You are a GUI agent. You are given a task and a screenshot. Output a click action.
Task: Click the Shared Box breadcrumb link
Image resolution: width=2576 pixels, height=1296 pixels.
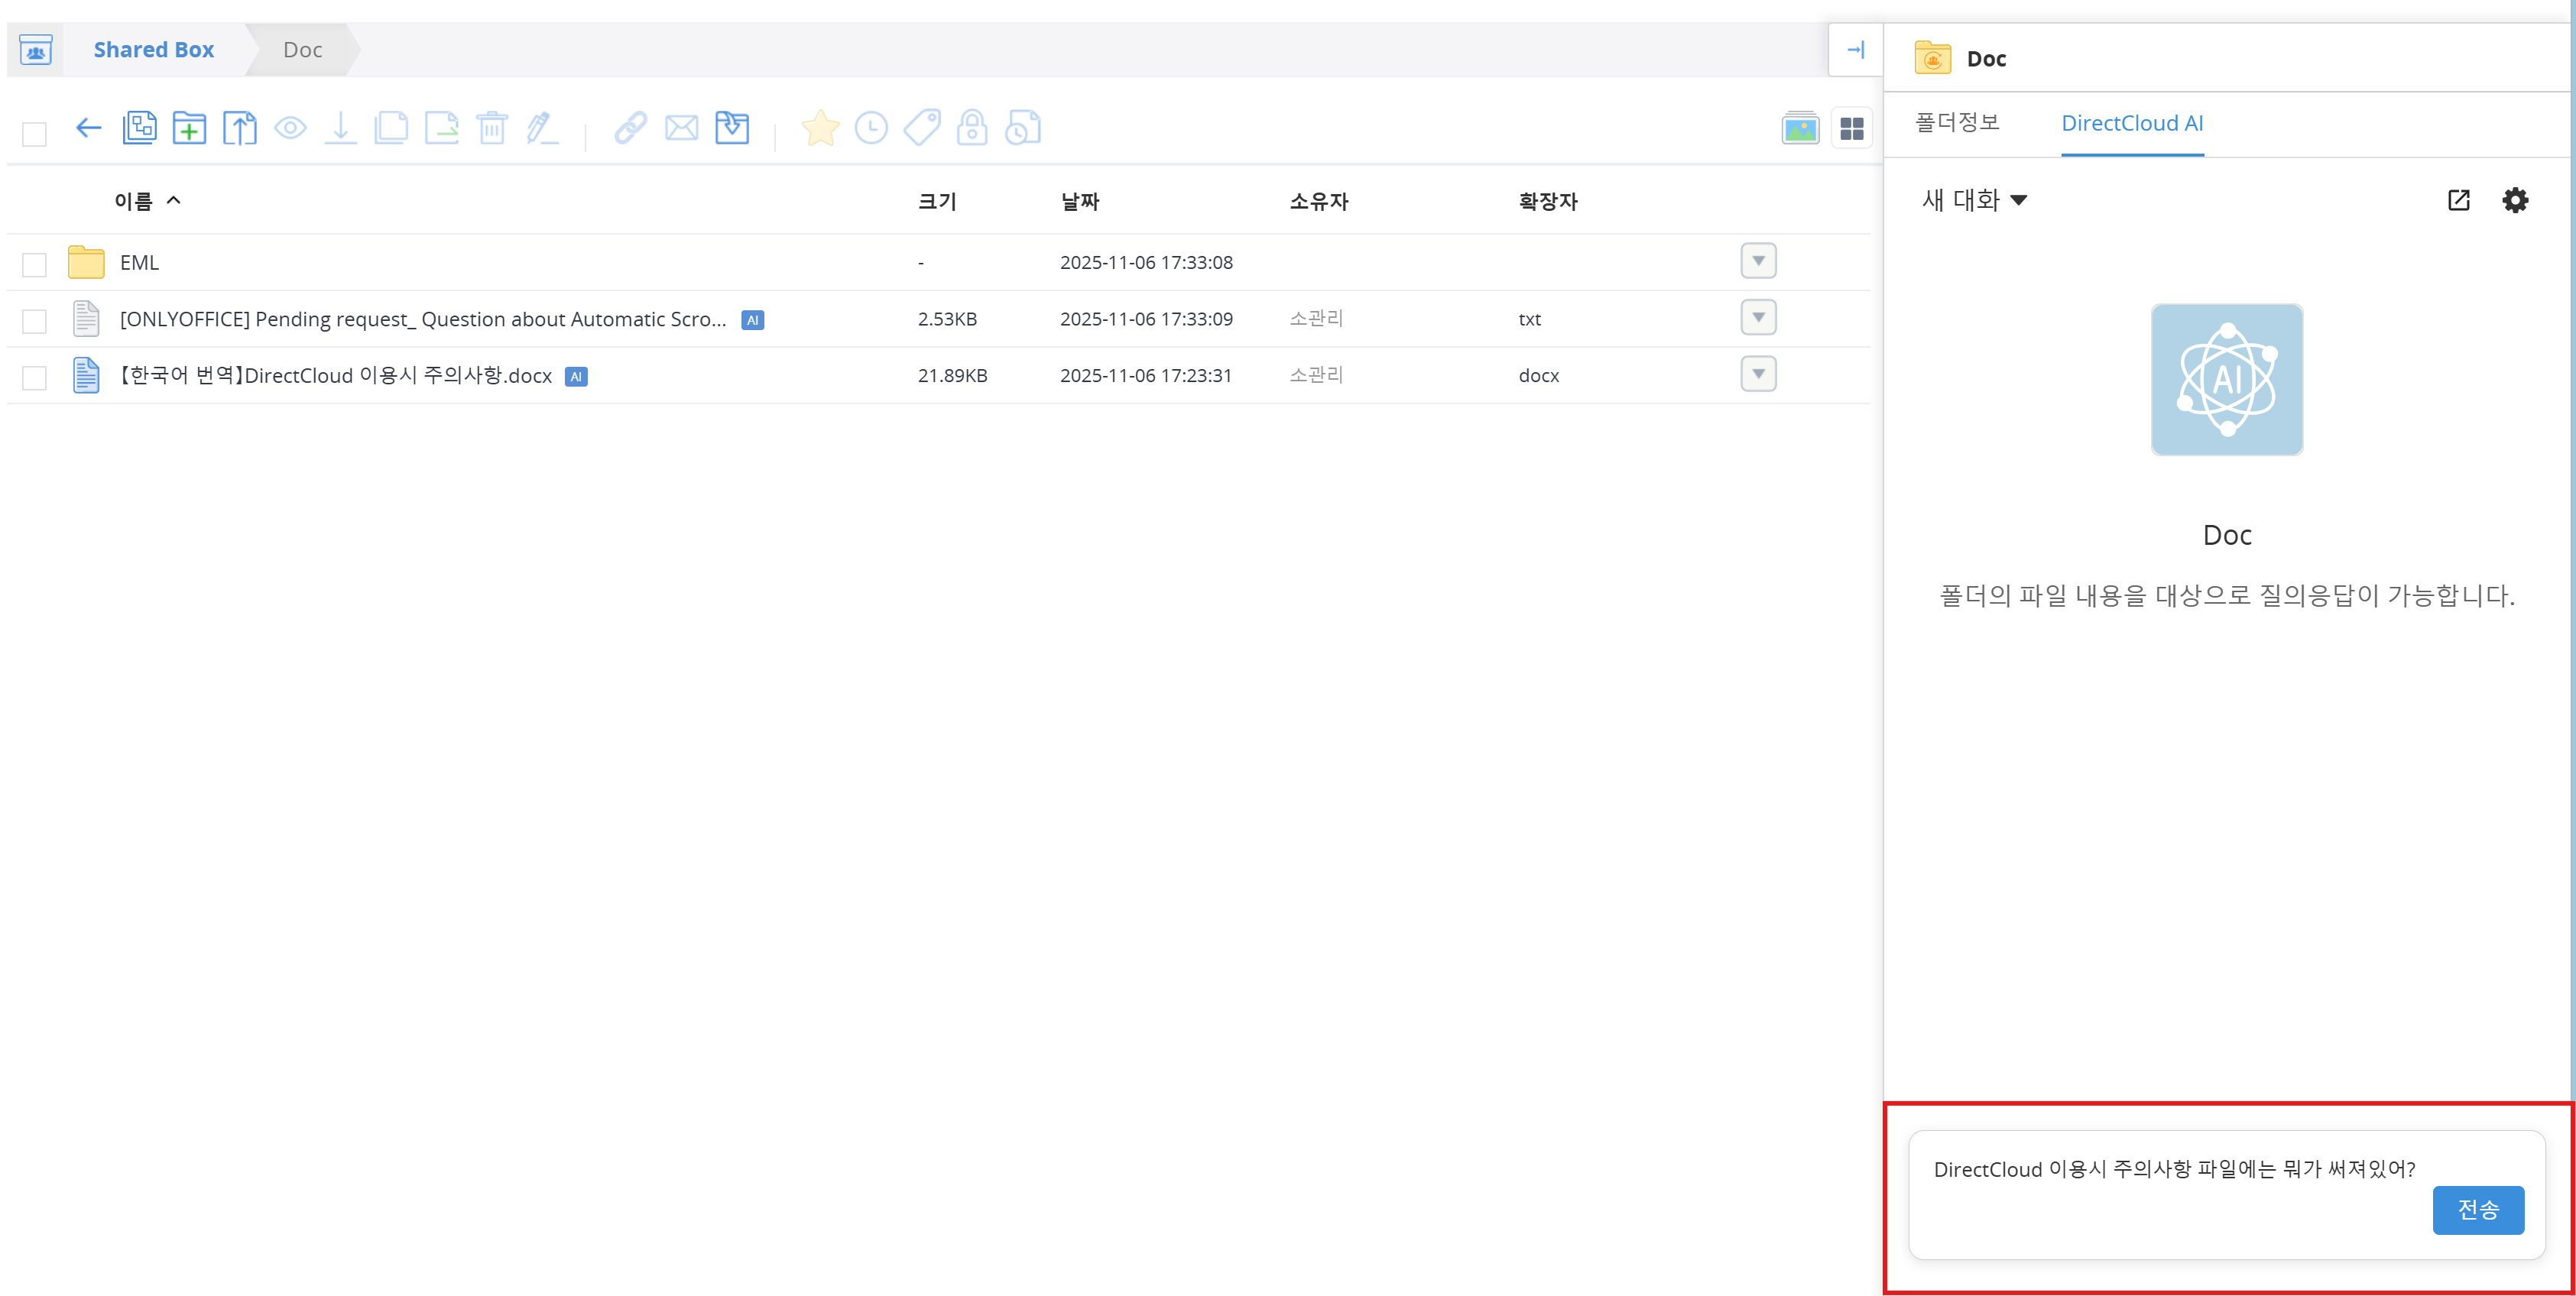coord(153,50)
